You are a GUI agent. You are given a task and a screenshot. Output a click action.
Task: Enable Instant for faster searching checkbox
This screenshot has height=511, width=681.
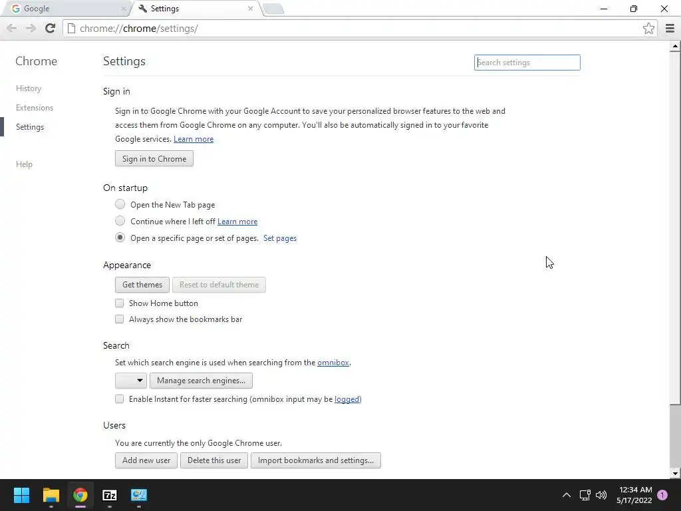pos(120,399)
